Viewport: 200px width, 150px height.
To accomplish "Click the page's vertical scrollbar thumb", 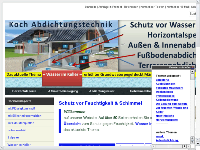I will tap(198, 26).
